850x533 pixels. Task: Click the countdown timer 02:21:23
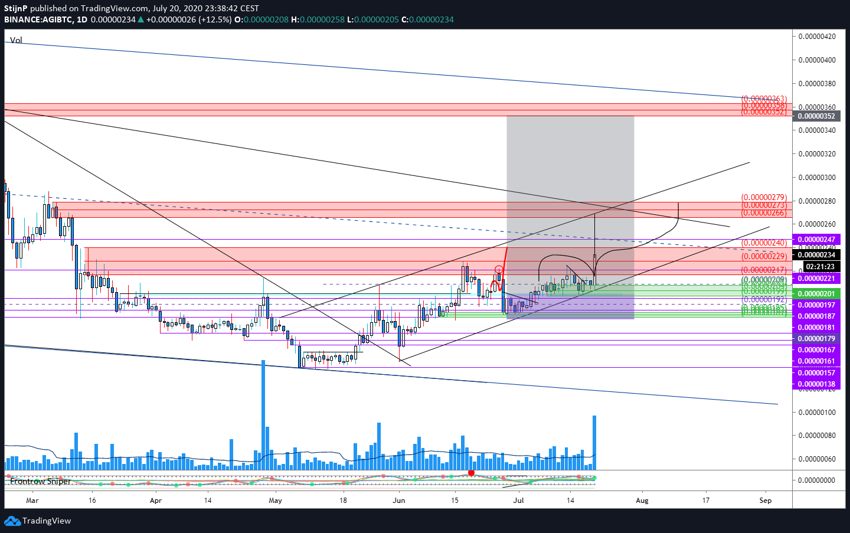tap(820, 266)
